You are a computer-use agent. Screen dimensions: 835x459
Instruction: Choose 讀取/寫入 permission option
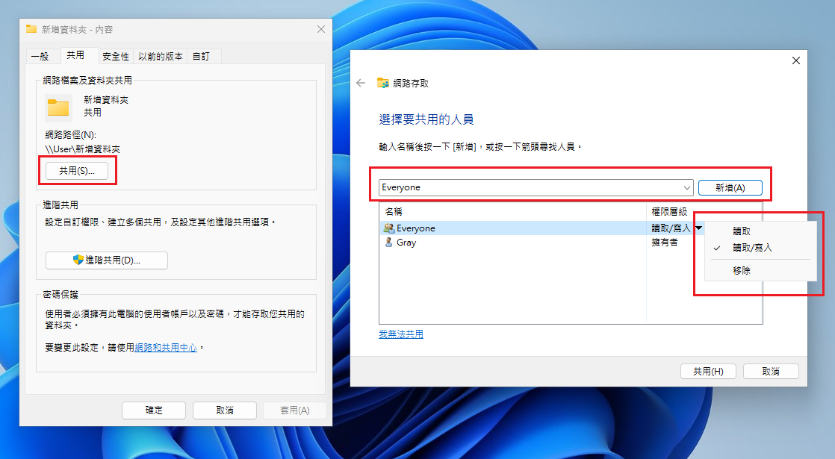[751, 248]
